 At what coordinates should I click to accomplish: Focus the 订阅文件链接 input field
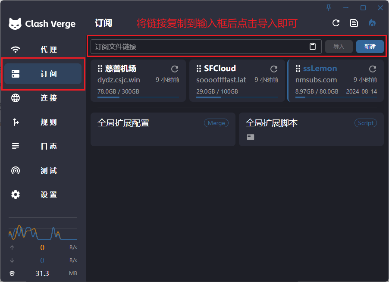[198, 47]
